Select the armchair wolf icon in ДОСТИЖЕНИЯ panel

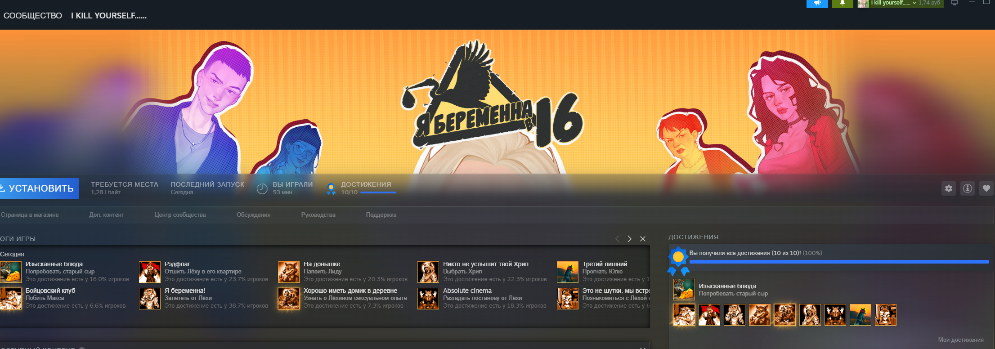click(835, 315)
